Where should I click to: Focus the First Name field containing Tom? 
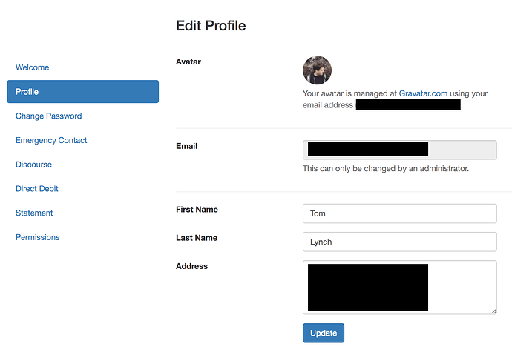coord(400,213)
